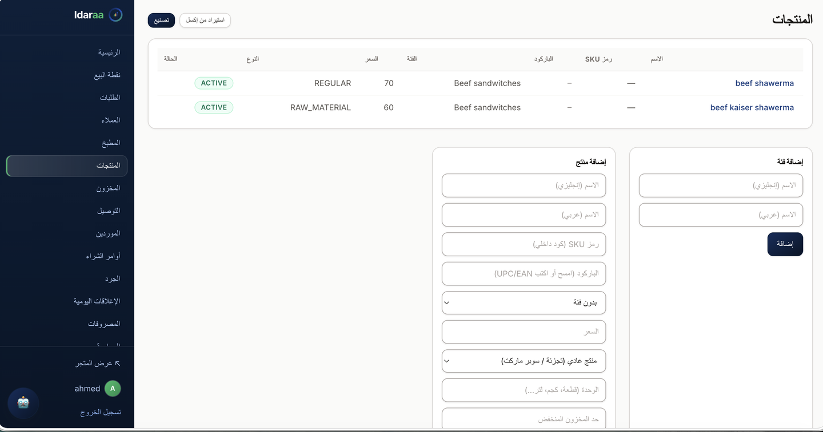Viewport: 823px width, 432px height.
Task: Open the منتج عادي product type dropdown
Action: pos(524,361)
